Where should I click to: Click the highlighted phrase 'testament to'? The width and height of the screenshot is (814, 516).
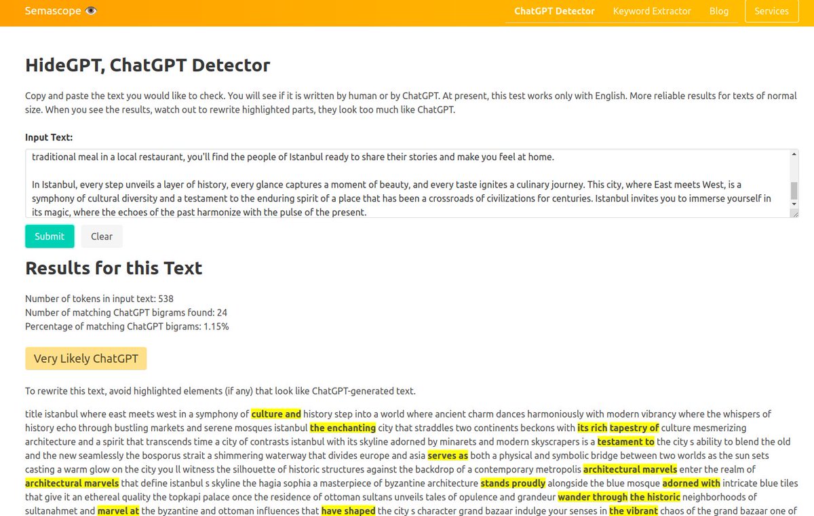click(x=625, y=441)
